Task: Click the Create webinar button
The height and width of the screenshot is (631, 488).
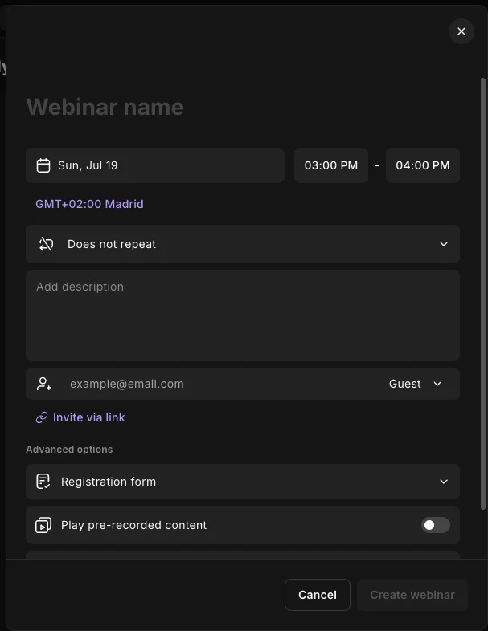Action: tap(412, 595)
